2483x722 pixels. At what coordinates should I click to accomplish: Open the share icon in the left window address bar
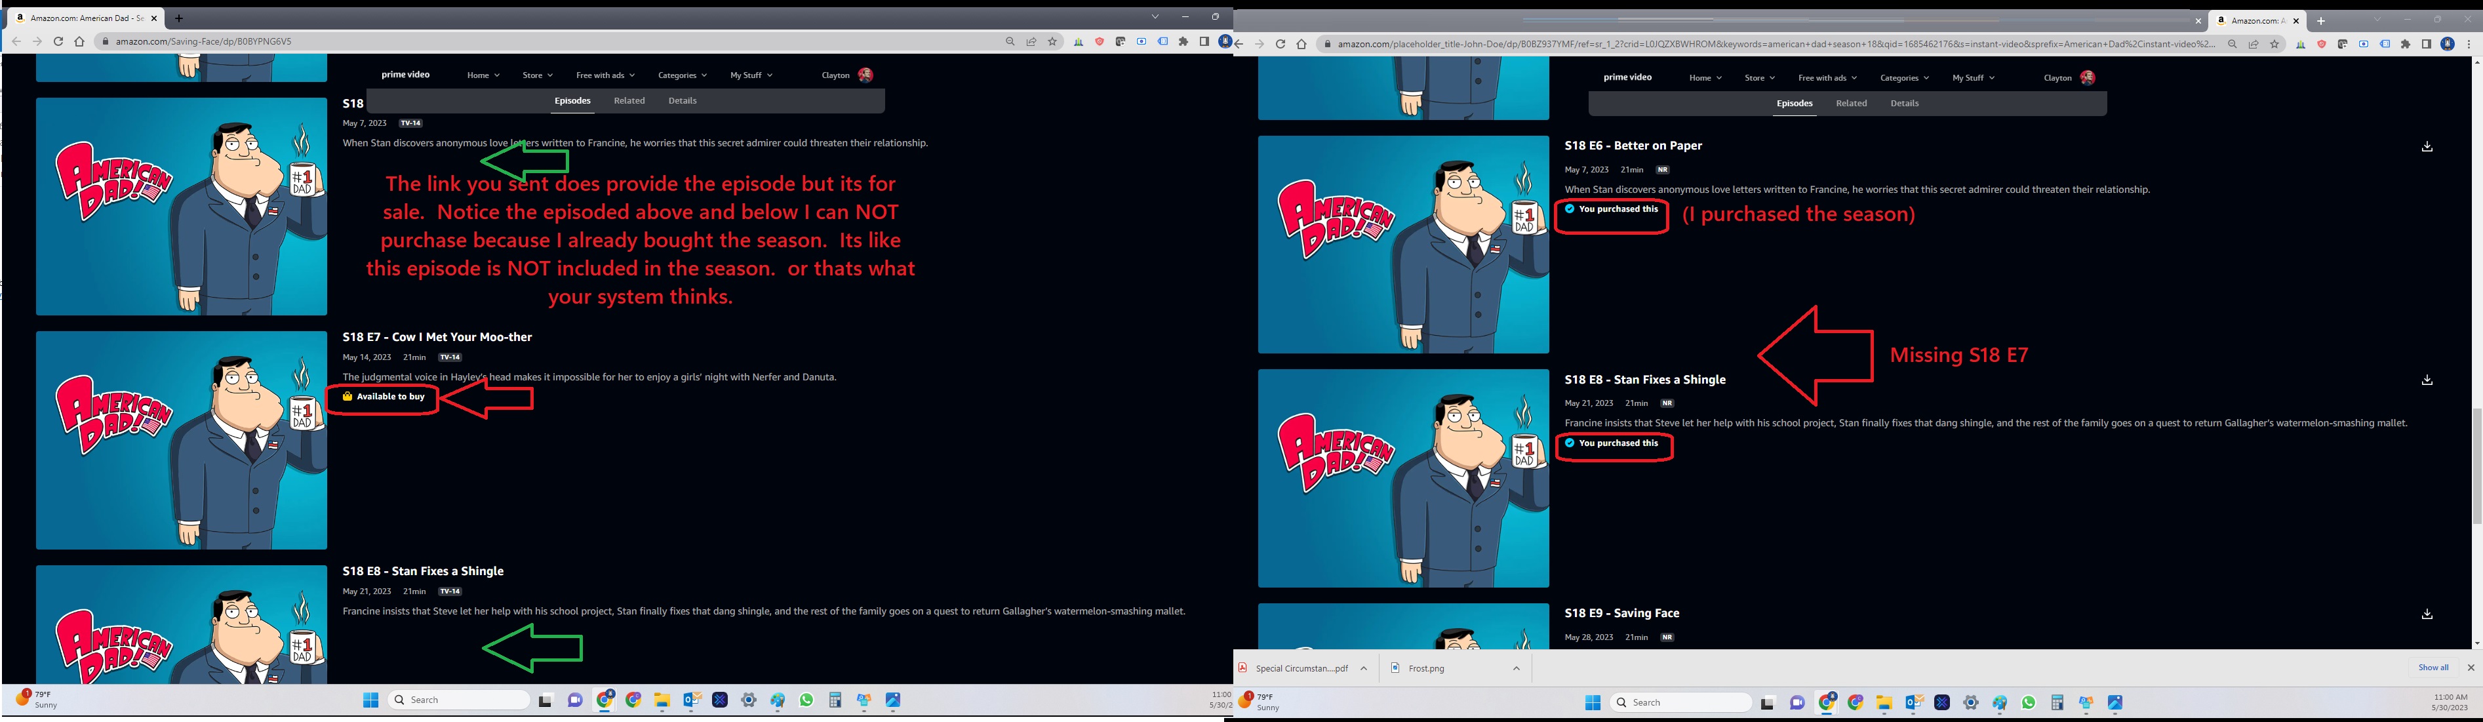coord(1031,41)
